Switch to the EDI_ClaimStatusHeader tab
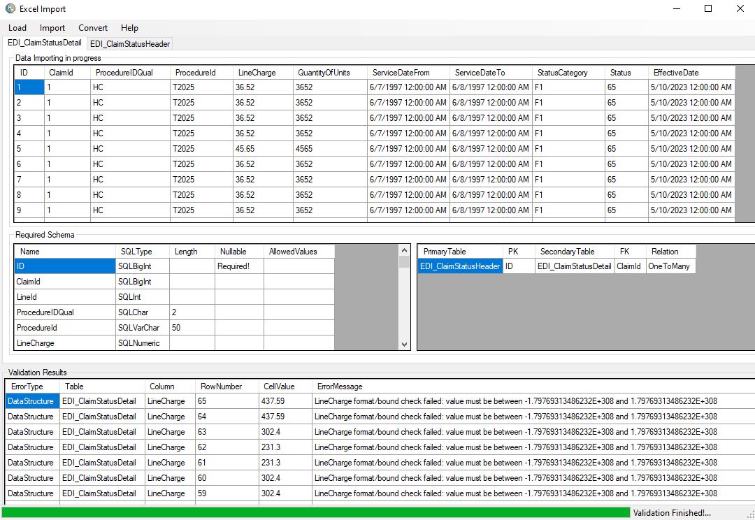Screen dimensions: 755x520 click(130, 44)
